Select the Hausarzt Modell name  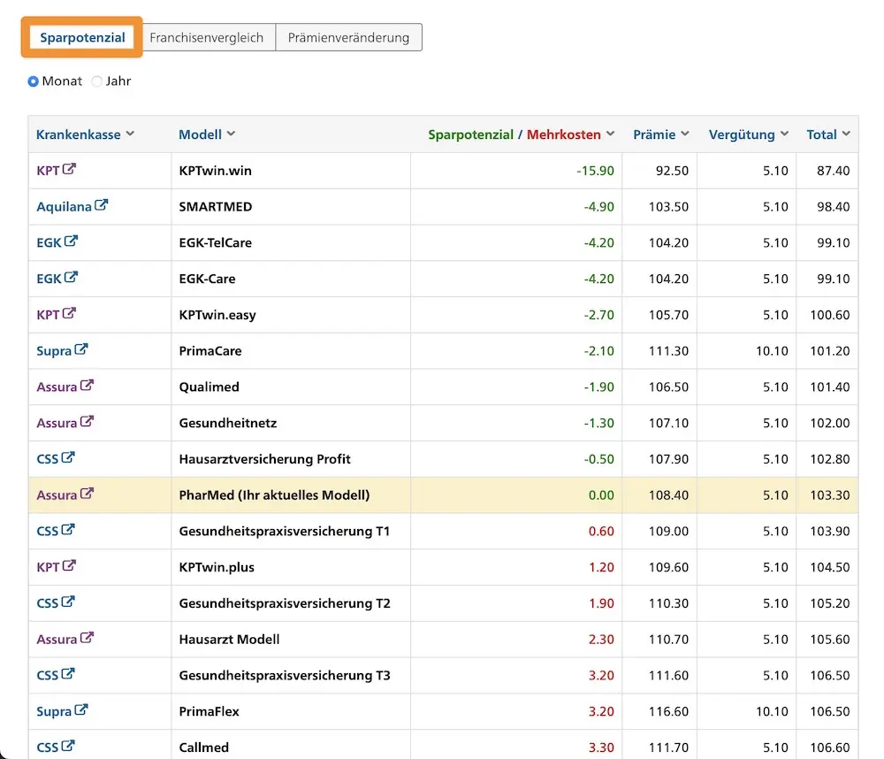(x=230, y=640)
